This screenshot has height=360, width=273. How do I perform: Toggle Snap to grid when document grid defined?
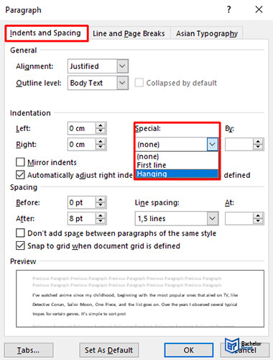pos(20,246)
